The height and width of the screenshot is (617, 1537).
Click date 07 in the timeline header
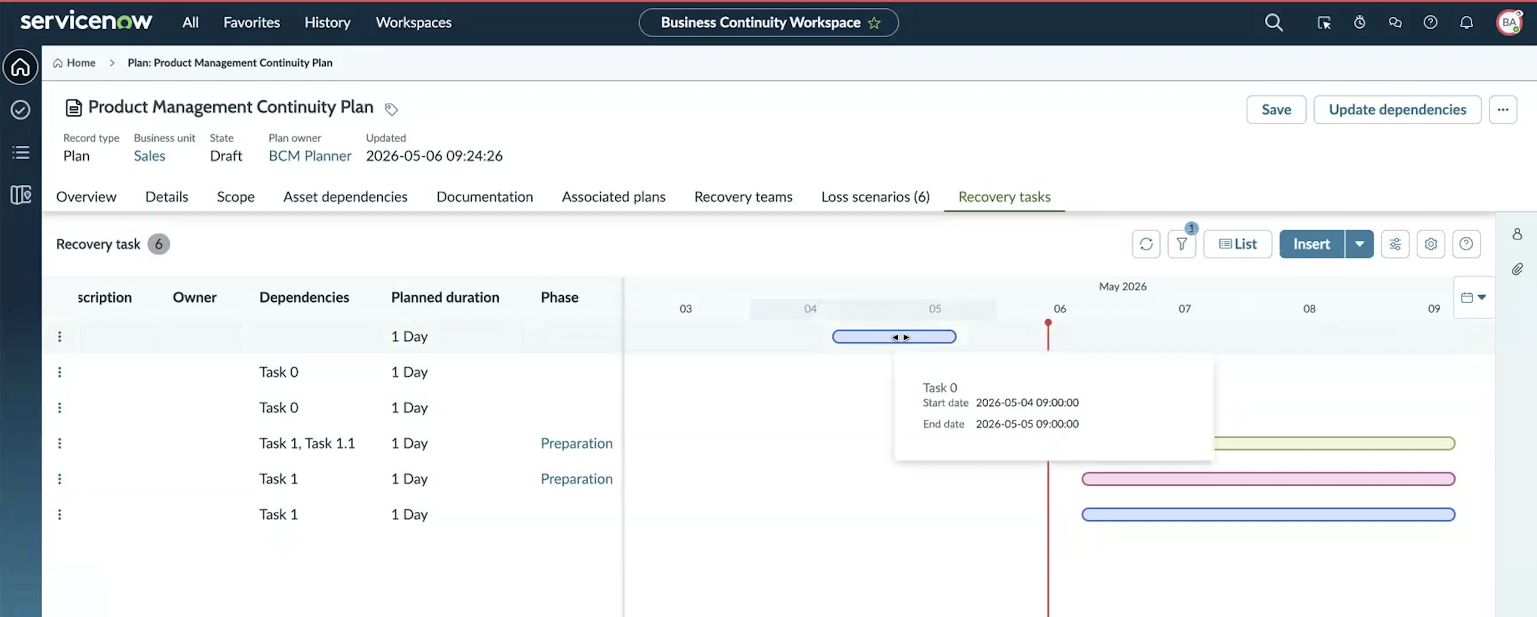pyautogui.click(x=1184, y=309)
